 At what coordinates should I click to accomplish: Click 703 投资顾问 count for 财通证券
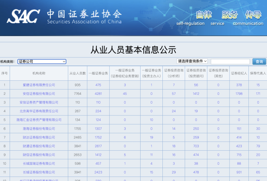196,146
